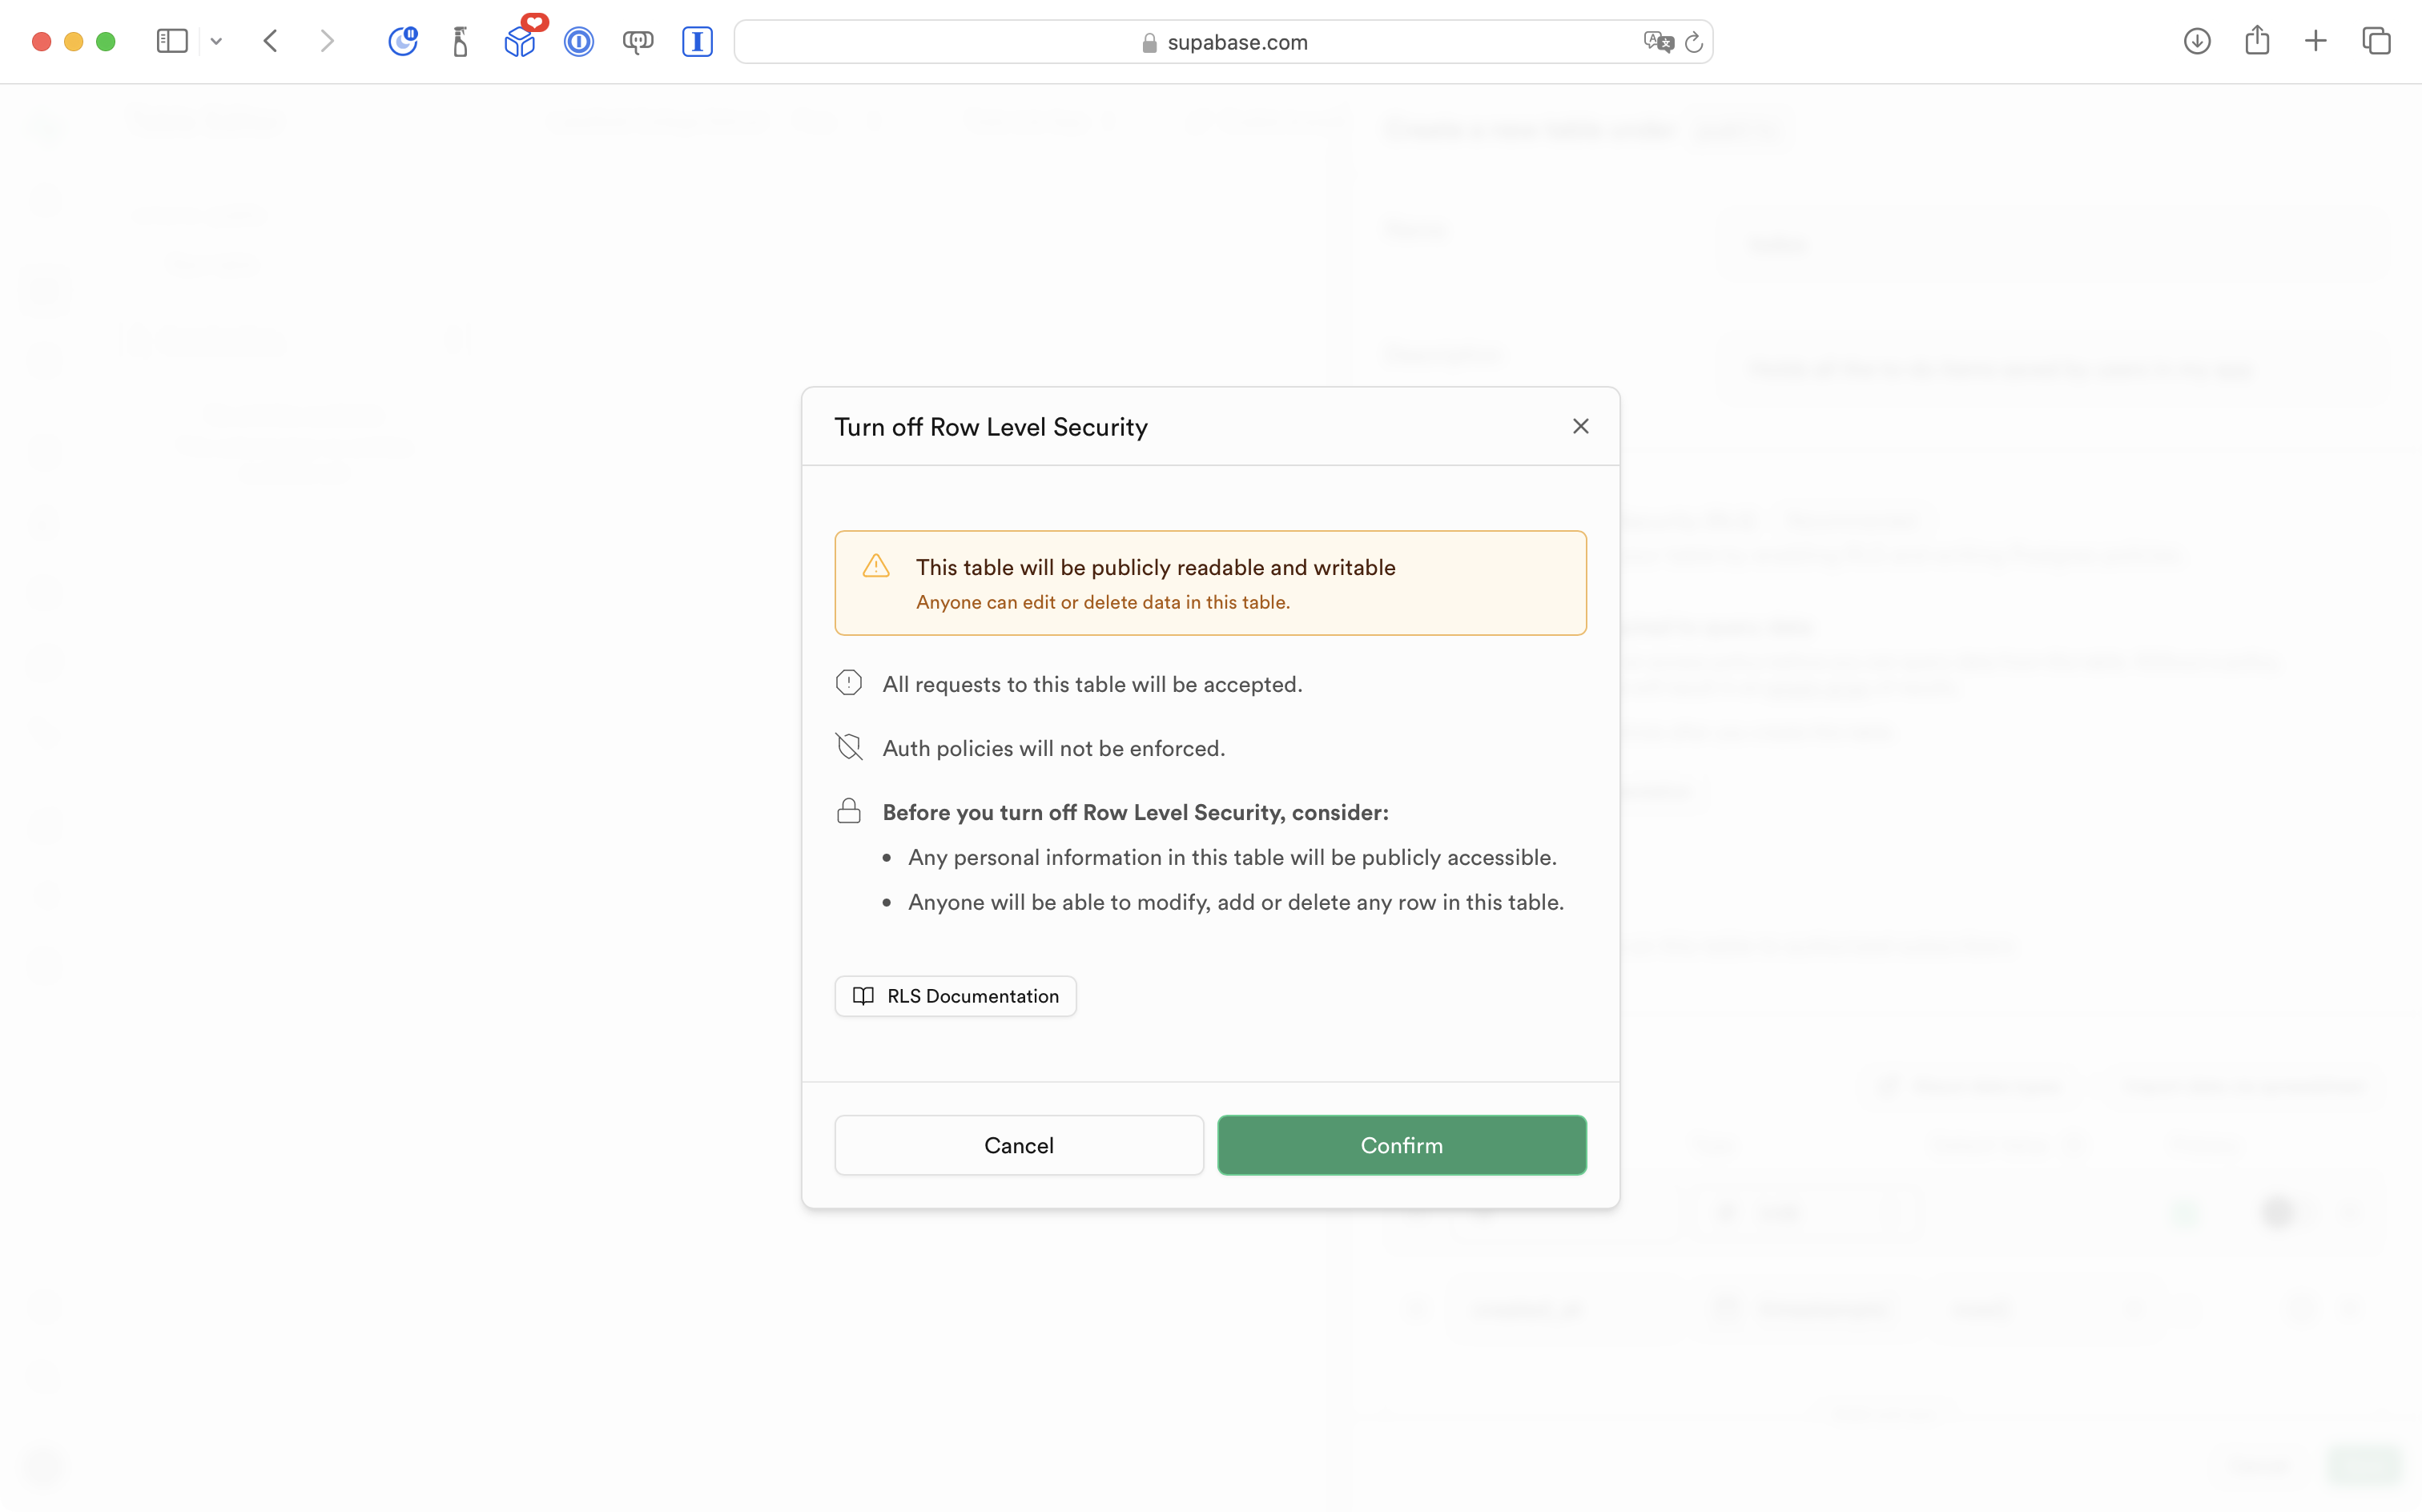2422x1512 pixels.
Task: Toggle the Safari sidebar icon
Action: 172,41
